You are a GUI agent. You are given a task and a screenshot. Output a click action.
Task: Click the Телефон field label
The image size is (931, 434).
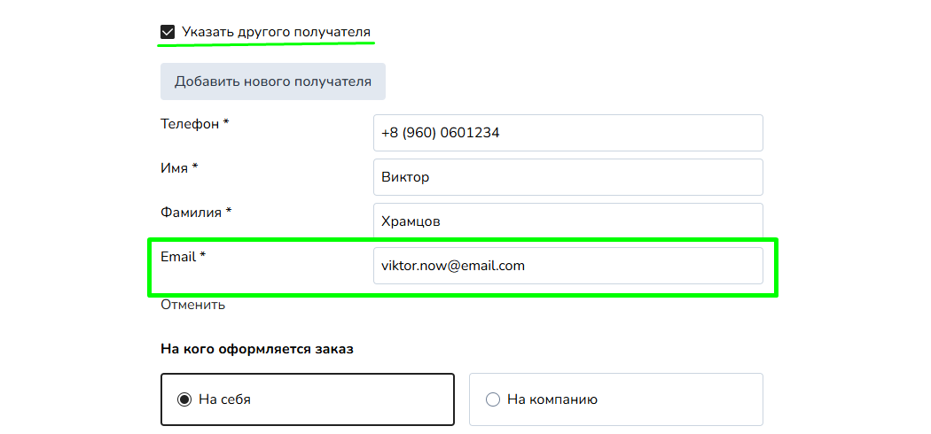pos(189,124)
